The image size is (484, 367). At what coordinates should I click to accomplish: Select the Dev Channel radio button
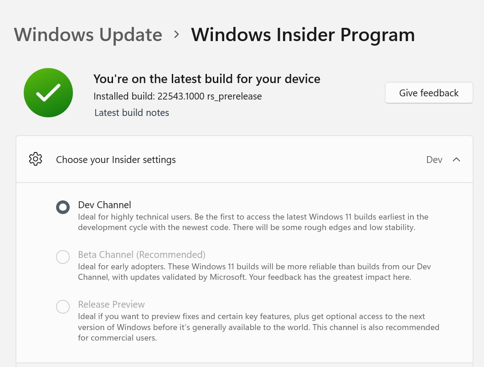[x=63, y=207]
